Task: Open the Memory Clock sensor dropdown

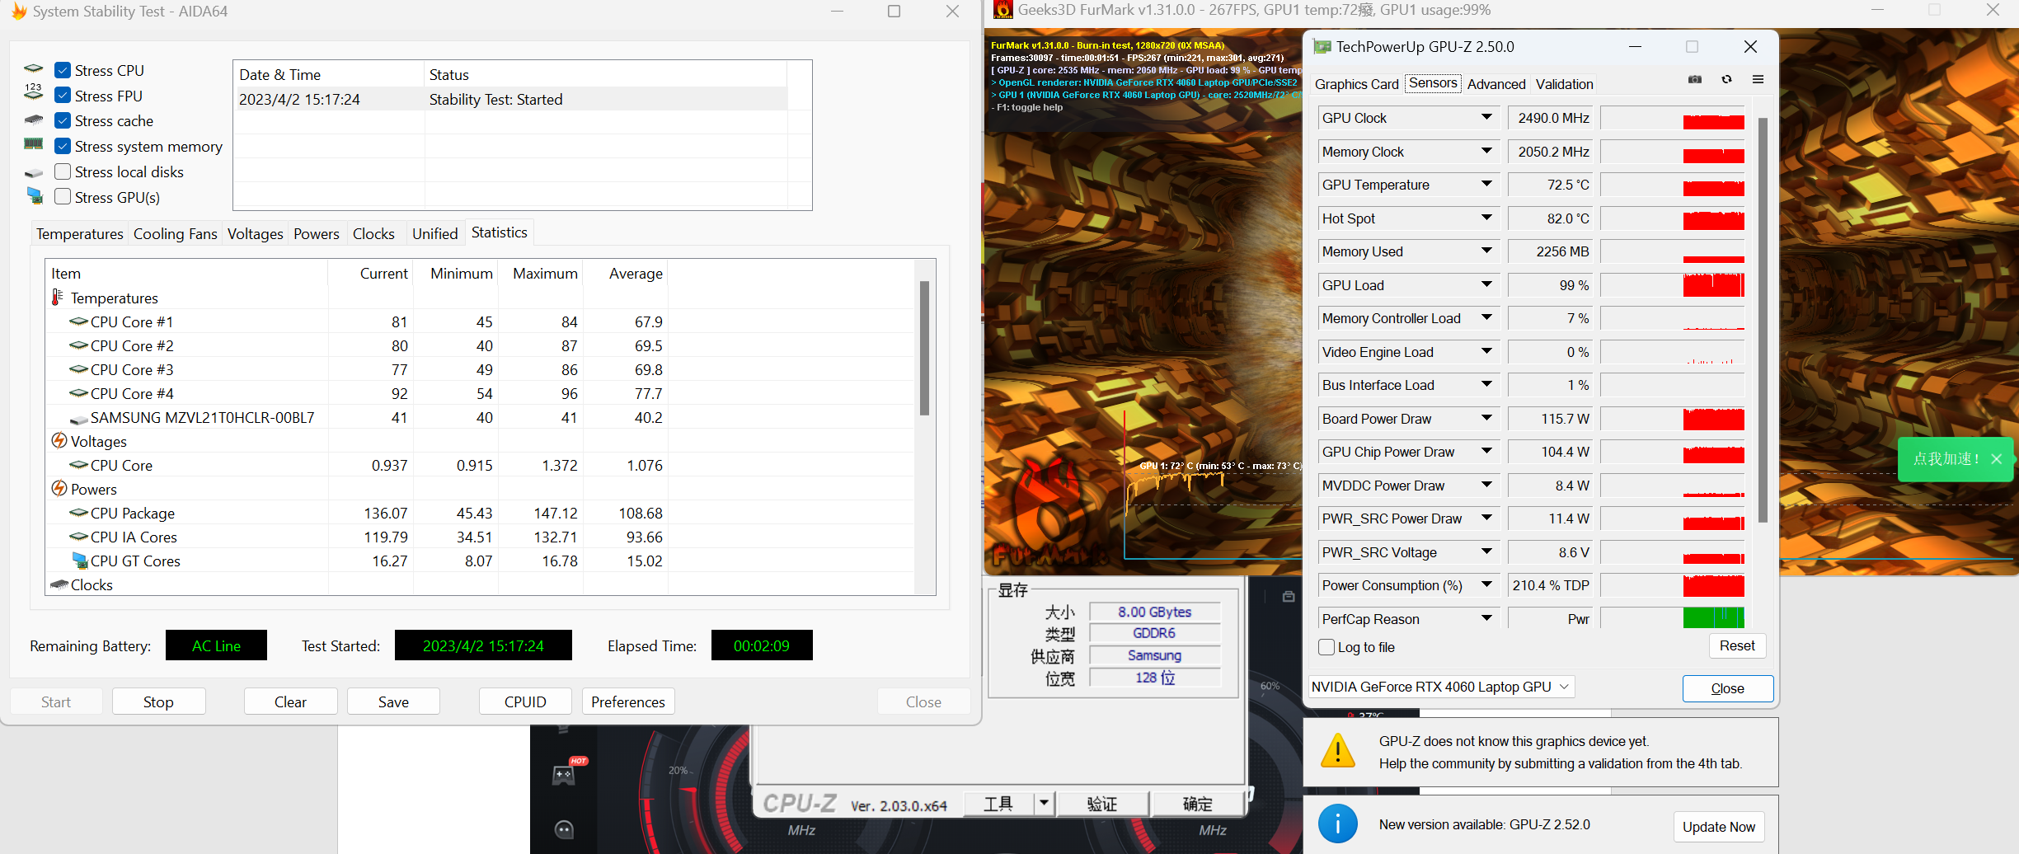Action: (x=1486, y=152)
